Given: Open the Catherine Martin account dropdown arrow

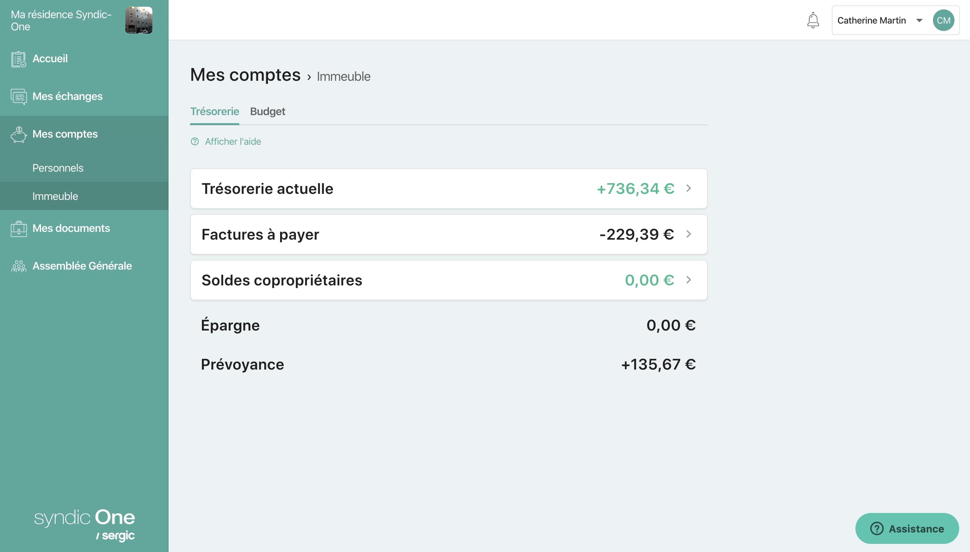Looking at the screenshot, I should click(919, 21).
